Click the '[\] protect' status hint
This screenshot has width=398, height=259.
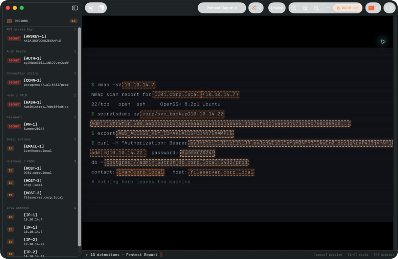coord(384,254)
